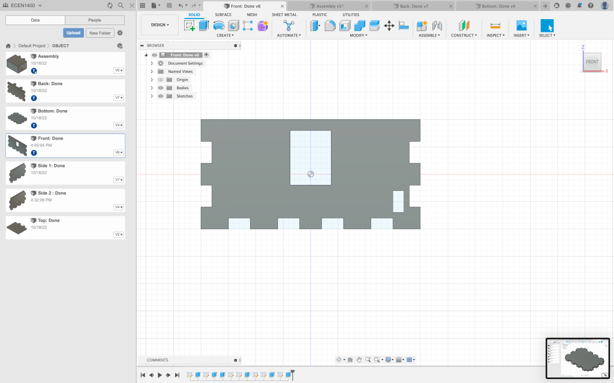Screen dimensions: 614x383
Task: Toggle visibility of the Sketches folder
Action: [x=161, y=96]
